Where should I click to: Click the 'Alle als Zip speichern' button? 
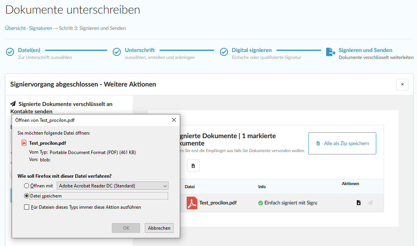click(342, 143)
